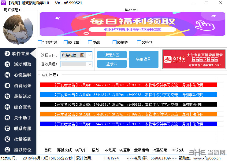Viewport: 227px width, 161px height.
Task: Switch to the 逆战 bottom tab
Action: tap(95, 150)
